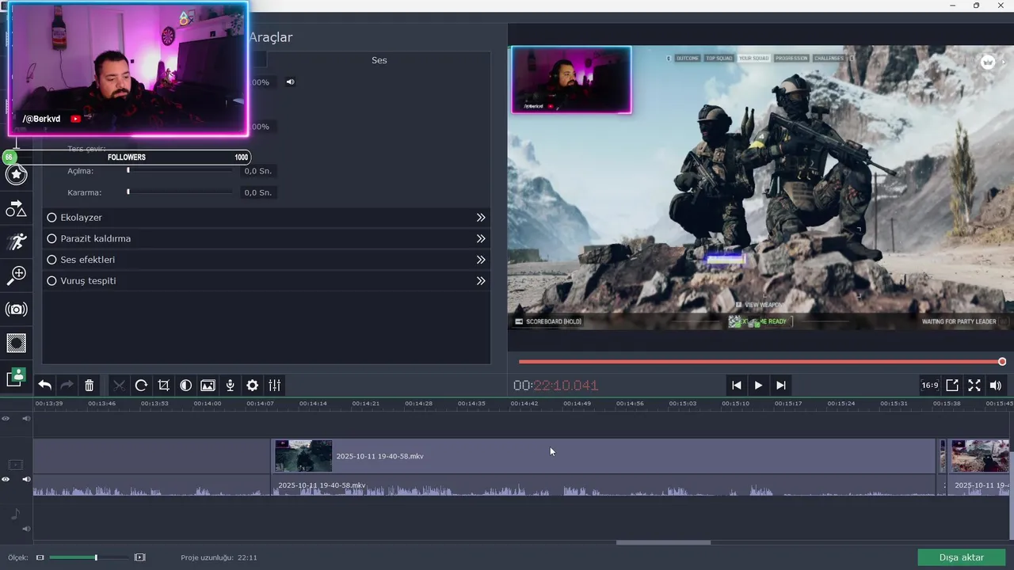Enter fullscreen preview mode
The height and width of the screenshot is (570, 1014).
[974, 386]
